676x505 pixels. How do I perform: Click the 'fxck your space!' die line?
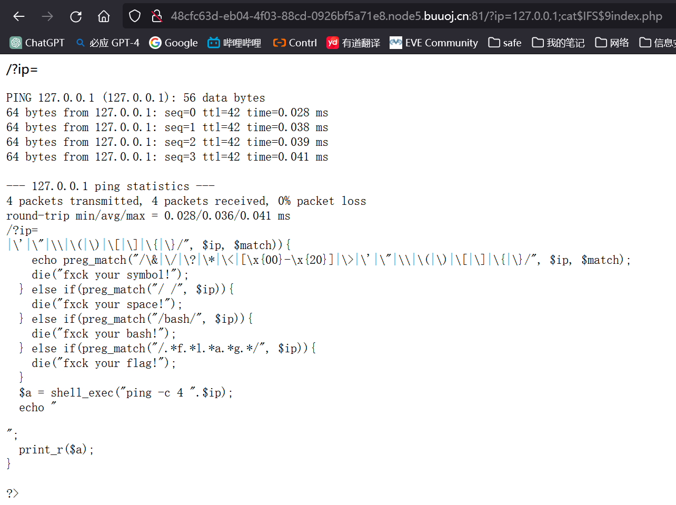pyautogui.click(x=107, y=304)
